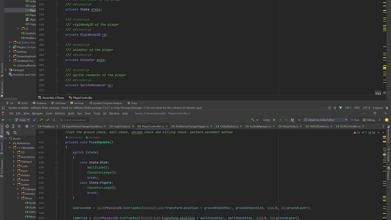This screenshot has width=391, height=220.
Task: Collapse the Workdata folder
Action: tap(10, 147)
